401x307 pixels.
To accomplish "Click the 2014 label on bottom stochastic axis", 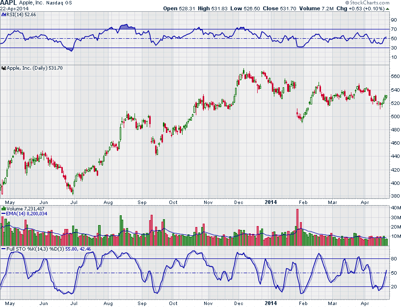I will tap(270, 303).
